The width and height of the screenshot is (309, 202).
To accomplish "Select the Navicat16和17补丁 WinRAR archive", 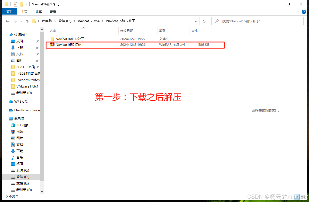I will [70, 44].
